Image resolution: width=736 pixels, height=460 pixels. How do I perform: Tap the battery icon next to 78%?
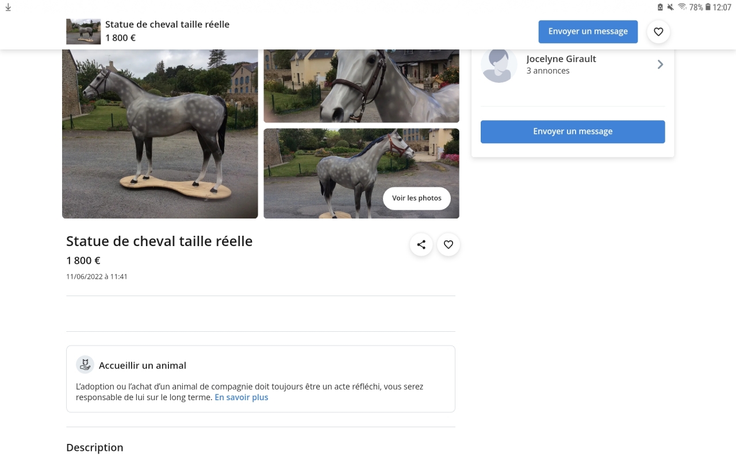(708, 7)
